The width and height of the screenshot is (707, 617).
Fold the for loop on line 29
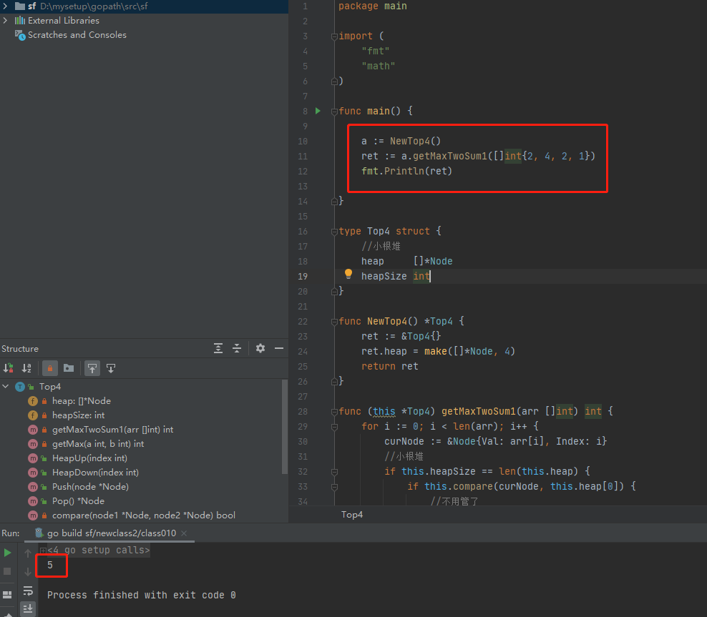pos(335,427)
